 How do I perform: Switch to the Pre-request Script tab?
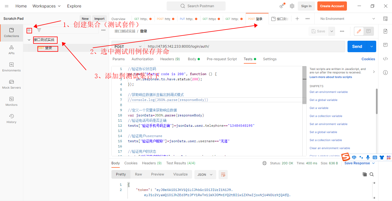tap(222, 59)
